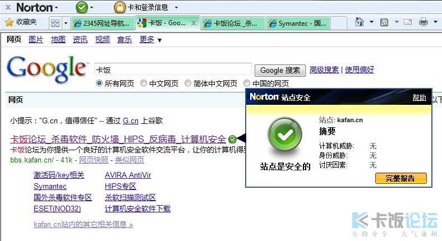Click 帮助 in the Norton popup
The height and width of the screenshot is (241, 442).
[419, 98]
